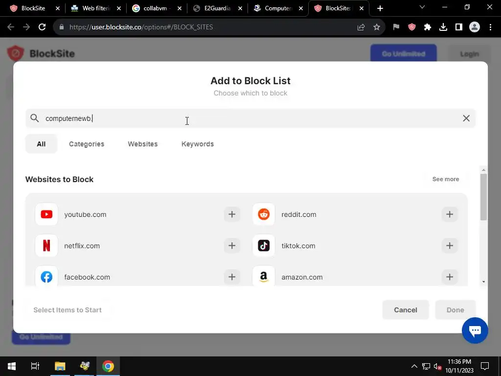Open the tab search chevron in Chrome
Screen dimensions: 501x376
pos(422,7)
